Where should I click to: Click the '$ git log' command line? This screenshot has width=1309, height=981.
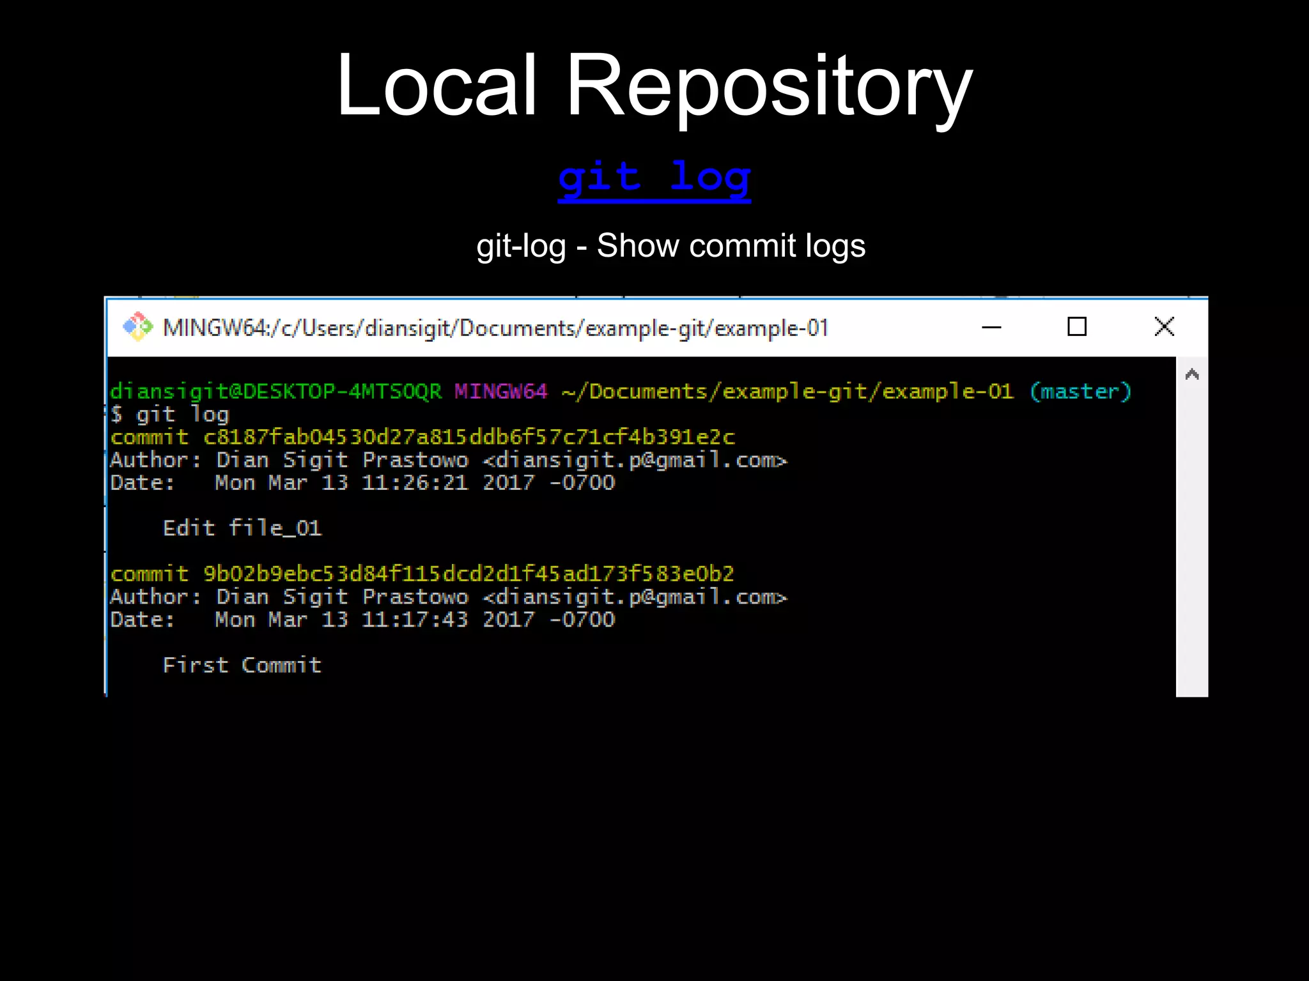[170, 415]
